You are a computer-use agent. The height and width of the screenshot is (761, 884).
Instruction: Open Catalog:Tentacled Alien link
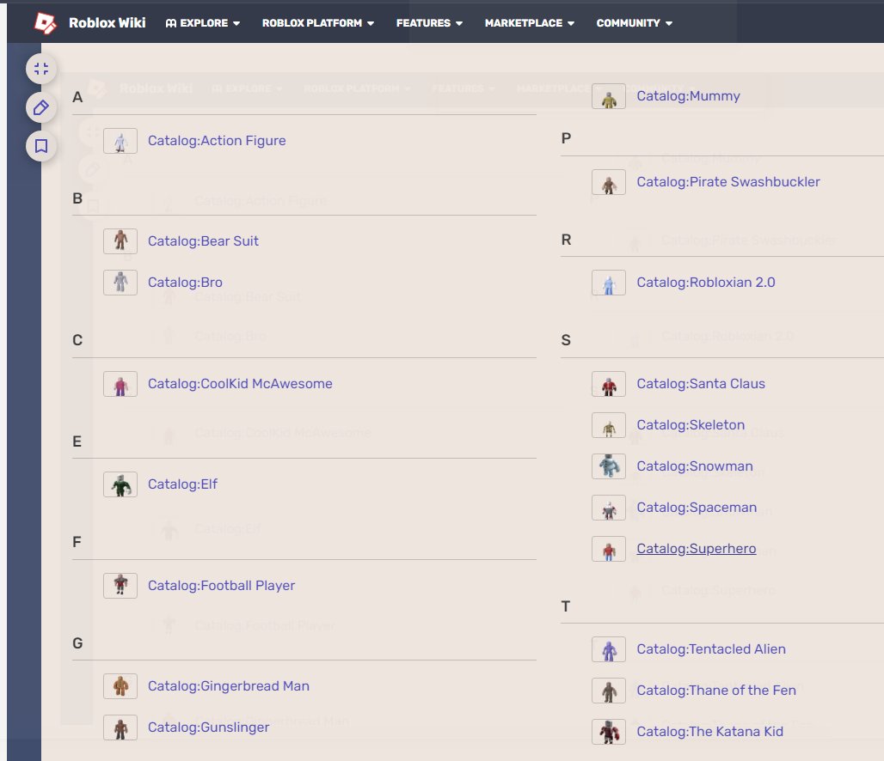tap(711, 648)
